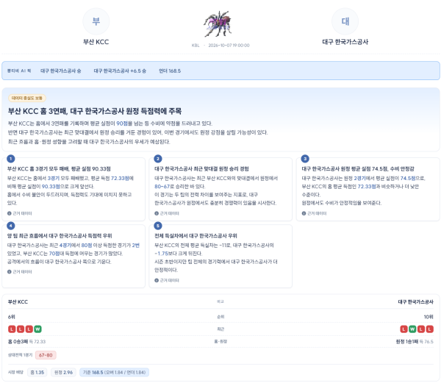The image size is (441, 383).
Task: Click the highlighted '90점' in the summary
Action: [122, 124]
